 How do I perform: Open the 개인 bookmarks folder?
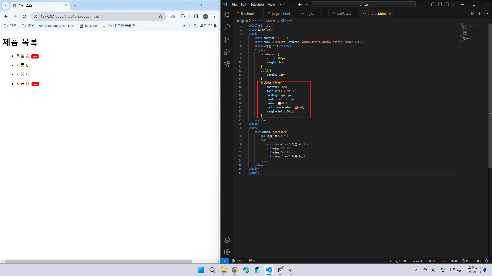[10, 26]
